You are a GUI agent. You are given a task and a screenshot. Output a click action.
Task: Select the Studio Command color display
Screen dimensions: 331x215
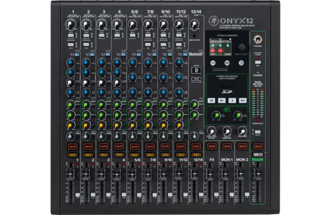point(220,47)
